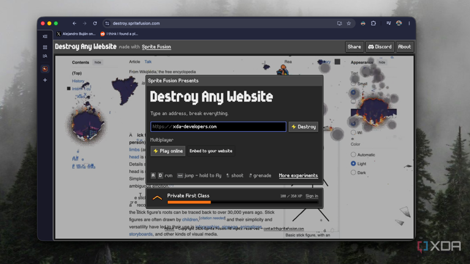Click the History link in Contents

78,81
